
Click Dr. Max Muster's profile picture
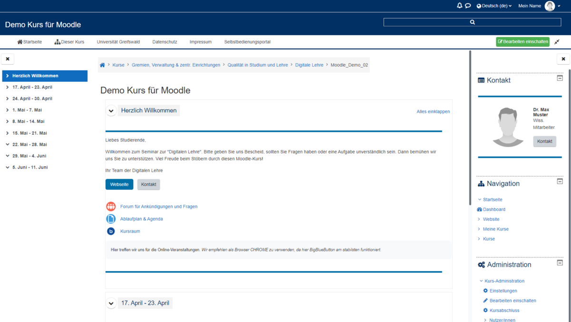point(508,127)
